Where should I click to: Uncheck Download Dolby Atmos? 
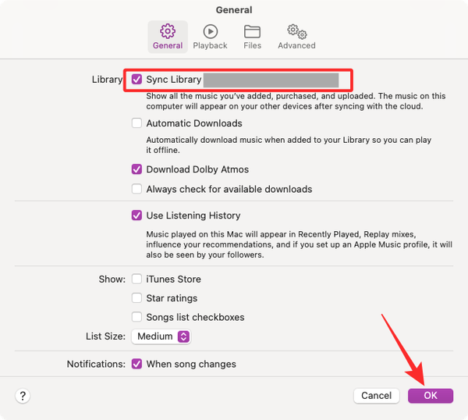coord(137,169)
